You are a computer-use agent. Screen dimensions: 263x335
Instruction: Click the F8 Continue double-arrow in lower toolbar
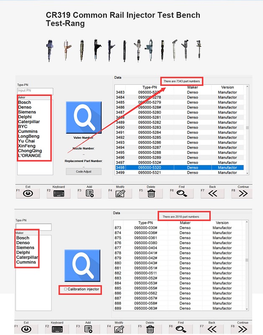(242, 329)
